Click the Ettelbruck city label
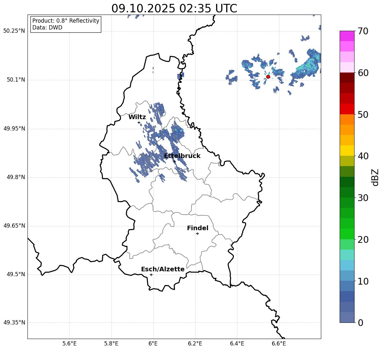This screenshot has height=350, width=383. coord(182,156)
